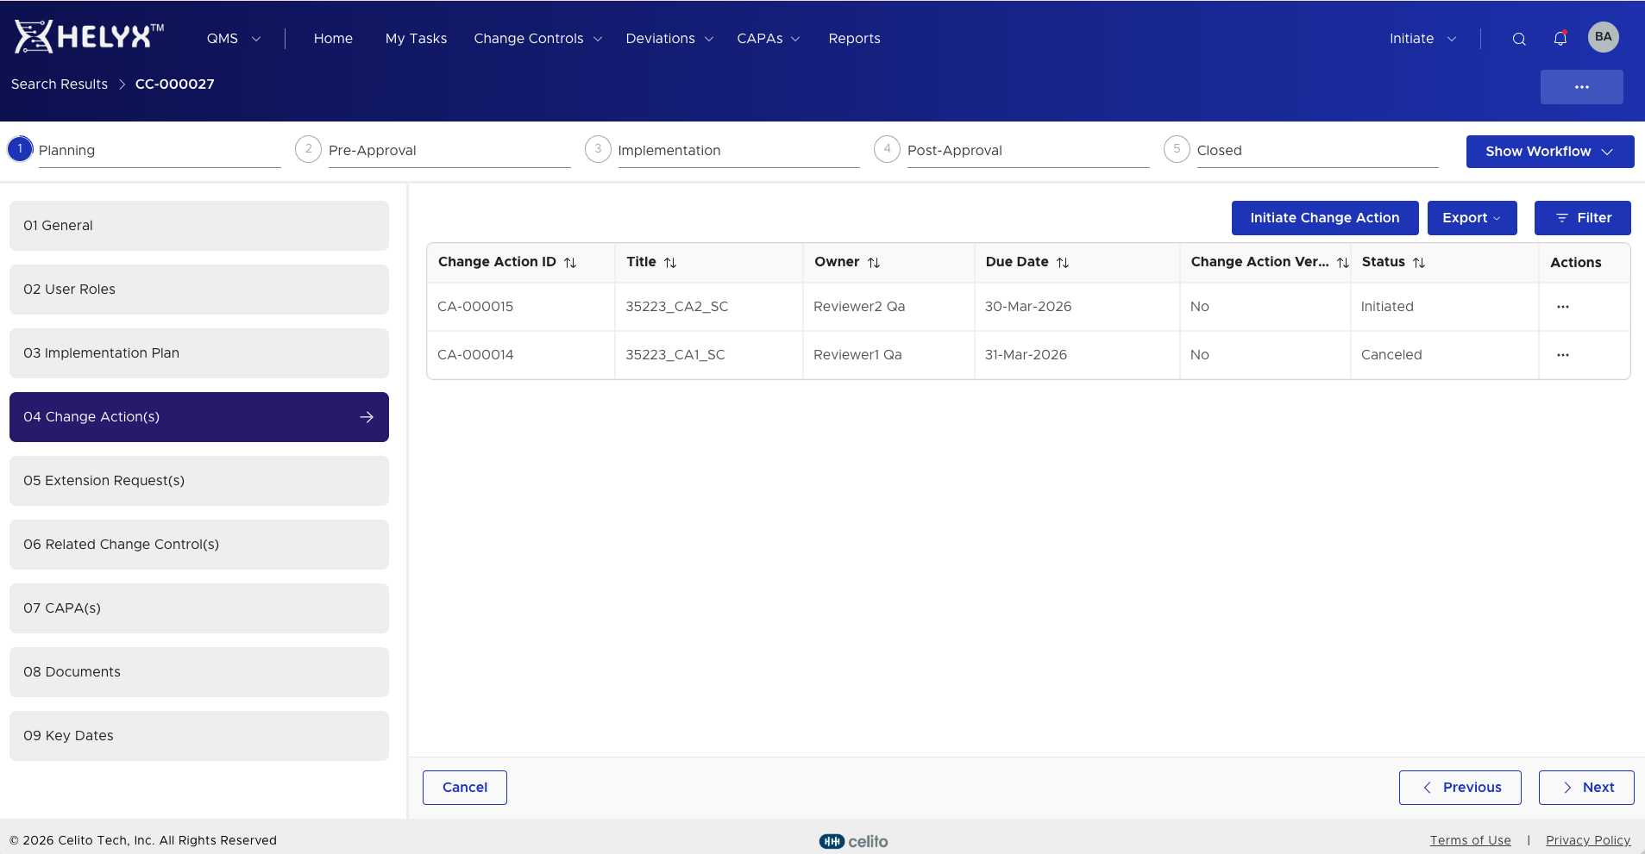Open Terms of Use link

click(1470, 840)
